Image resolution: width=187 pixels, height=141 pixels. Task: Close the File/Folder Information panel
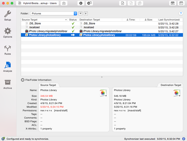click(23, 80)
